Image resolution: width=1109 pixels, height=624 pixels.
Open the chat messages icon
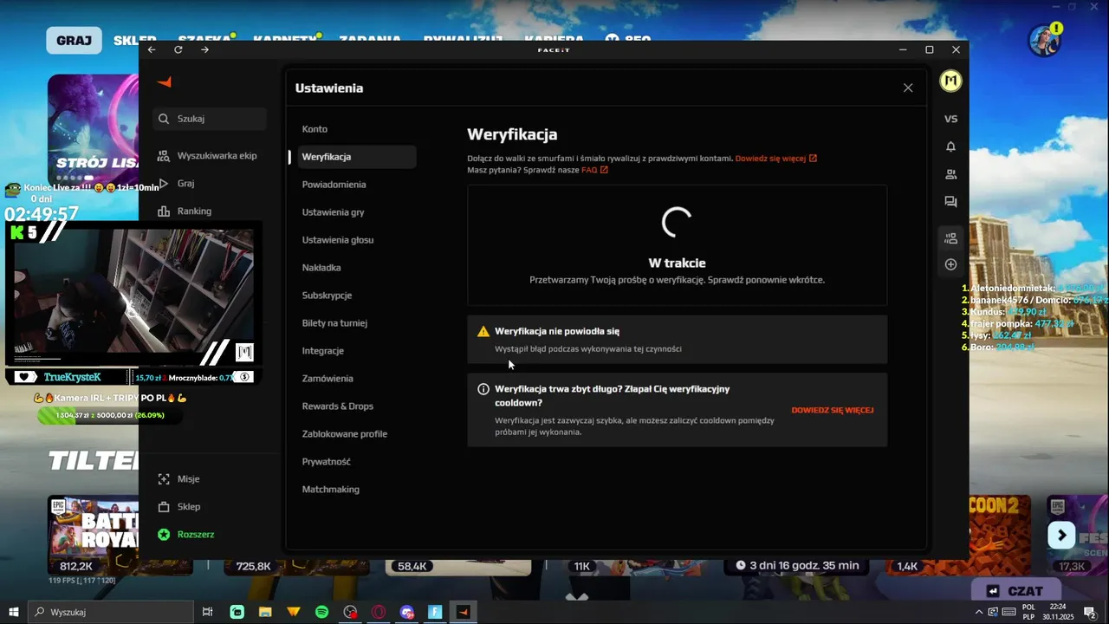click(x=950, y=202)
